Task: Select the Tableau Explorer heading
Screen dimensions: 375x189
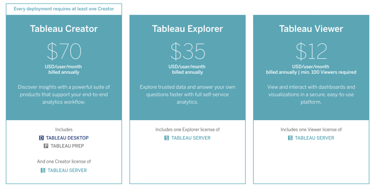Action: (x=187, y=29)
